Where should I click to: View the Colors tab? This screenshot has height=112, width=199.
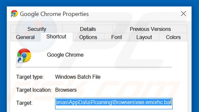point(173,37)
